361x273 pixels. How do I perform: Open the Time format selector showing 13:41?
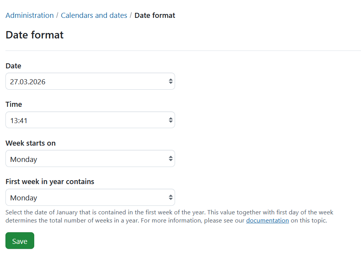click(90, 120)
